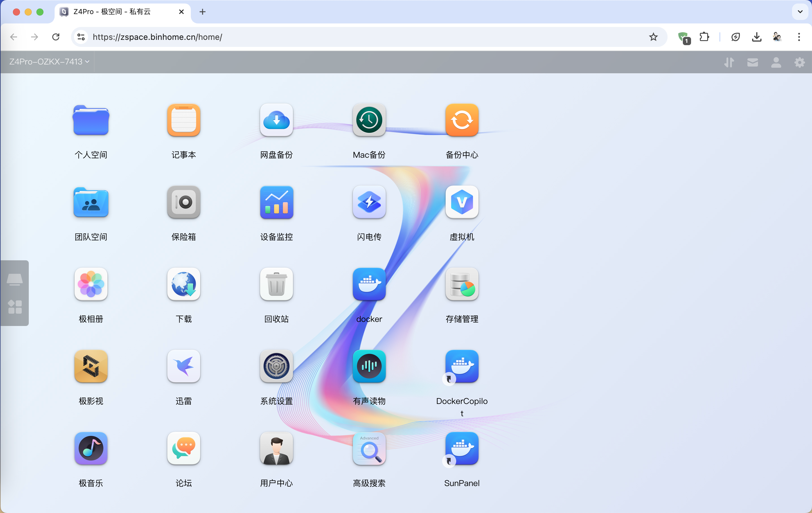
Task: Open 系统设置 system settings app
Action: tap(276, 366)
